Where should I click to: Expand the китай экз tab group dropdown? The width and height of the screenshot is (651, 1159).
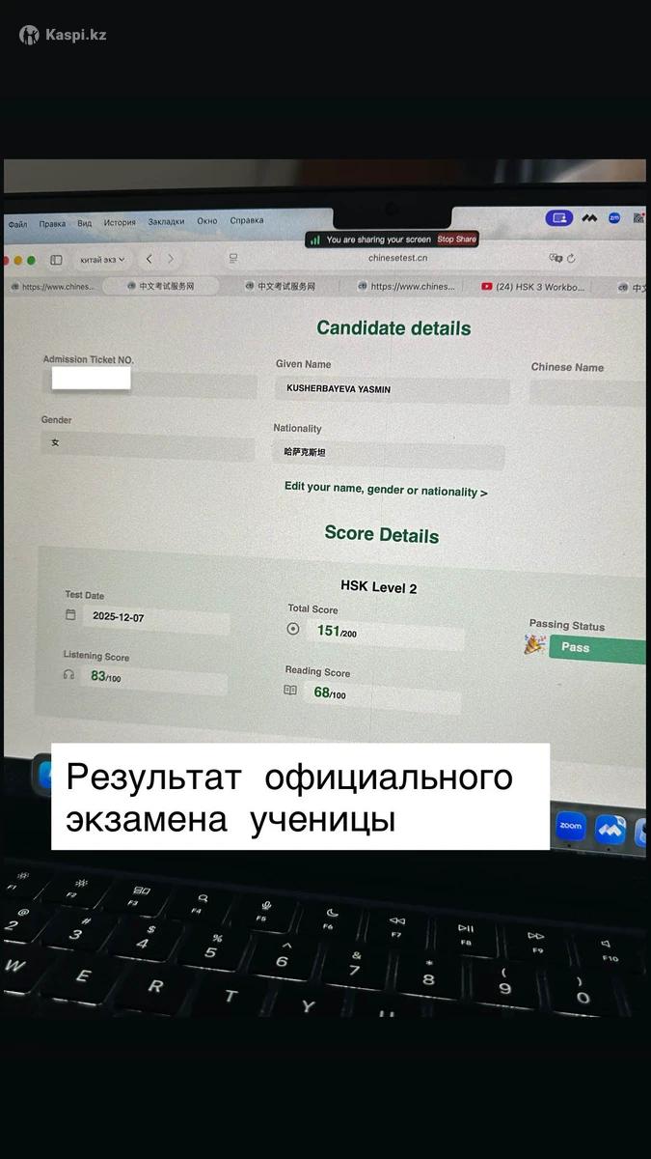102,259
